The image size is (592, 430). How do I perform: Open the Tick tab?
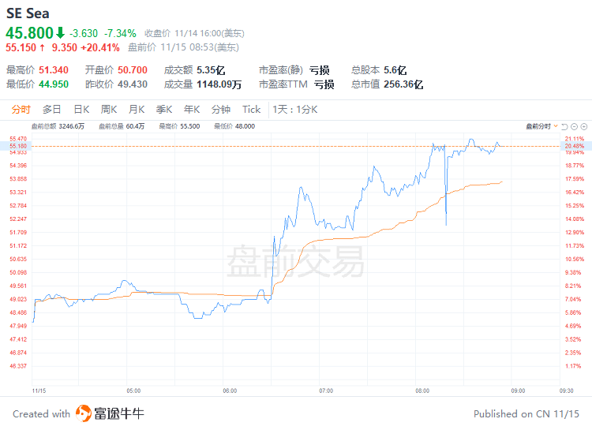click(x=252, y=110)
